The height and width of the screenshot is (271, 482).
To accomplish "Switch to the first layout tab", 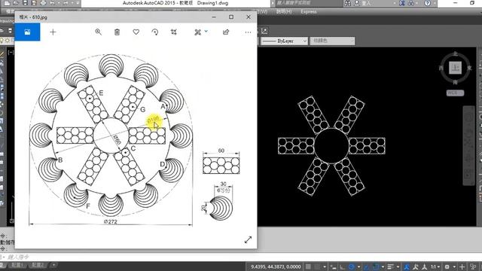I will 17,265.
